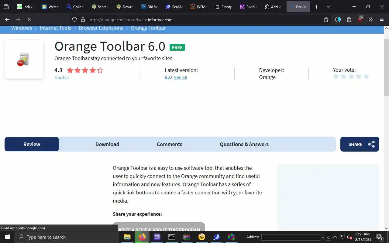Image resolution: width=389 pixels, height=243 pixels.
Task: Stop page loading with the X button
Action: pyautogui.click(x=29, y=19)
